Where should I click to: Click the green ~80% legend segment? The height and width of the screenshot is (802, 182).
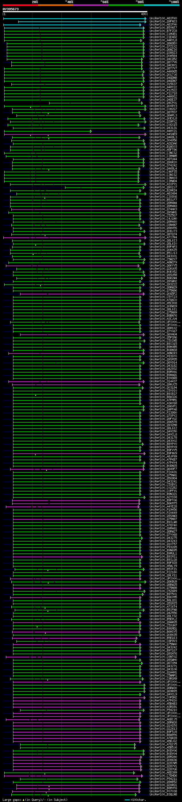(x=126, y=5)
